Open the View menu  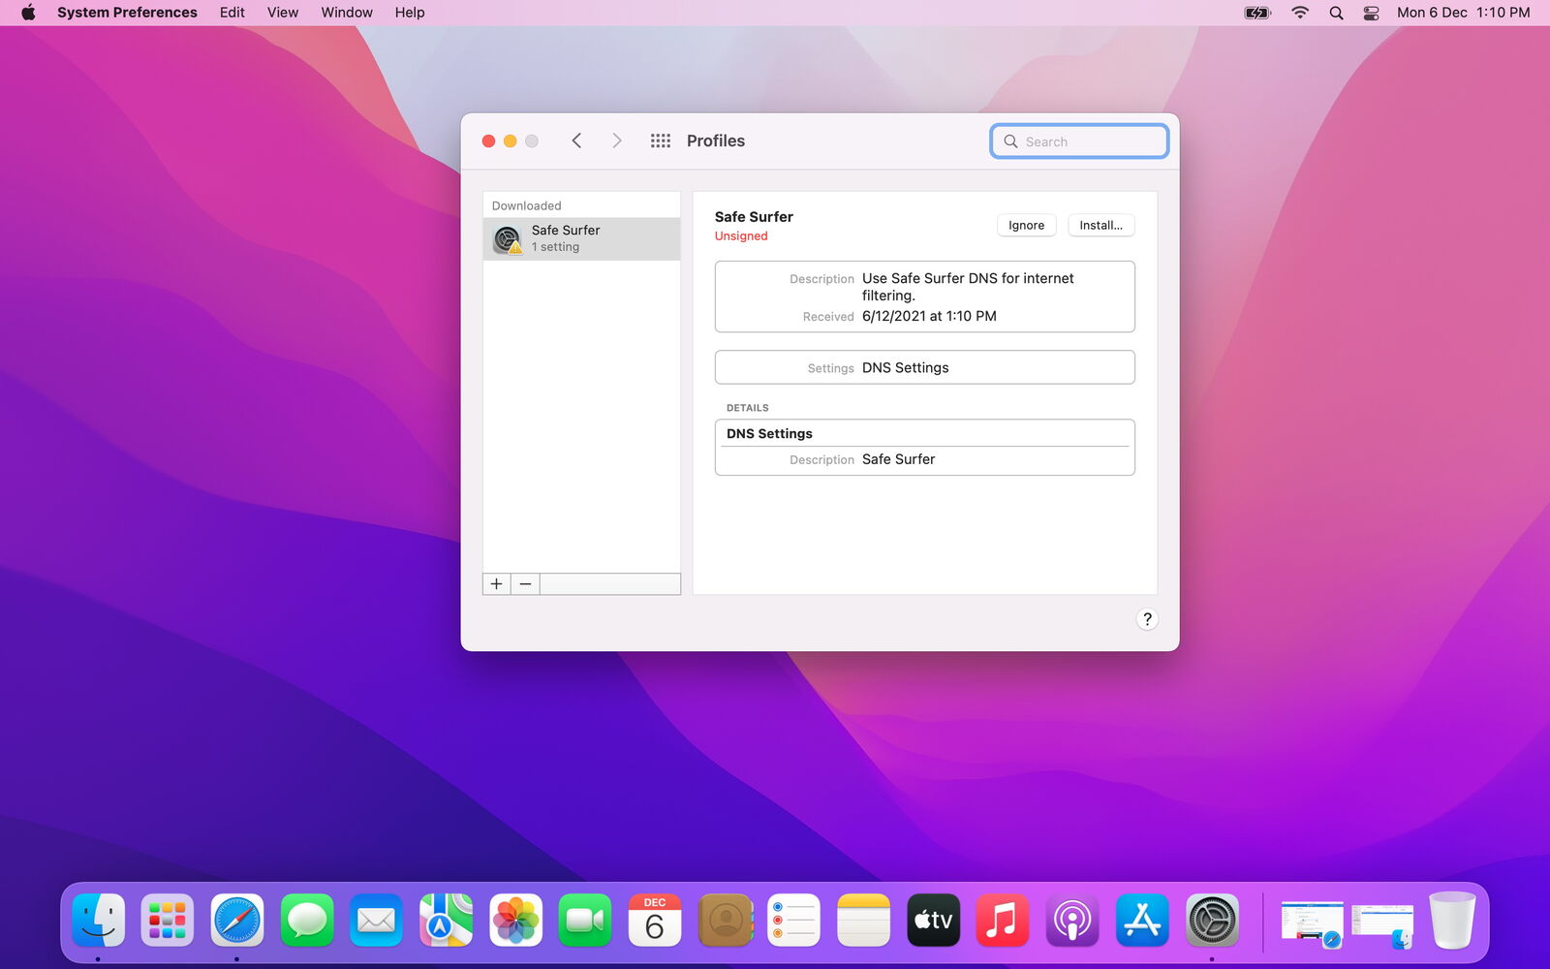[x=282, y=13]
